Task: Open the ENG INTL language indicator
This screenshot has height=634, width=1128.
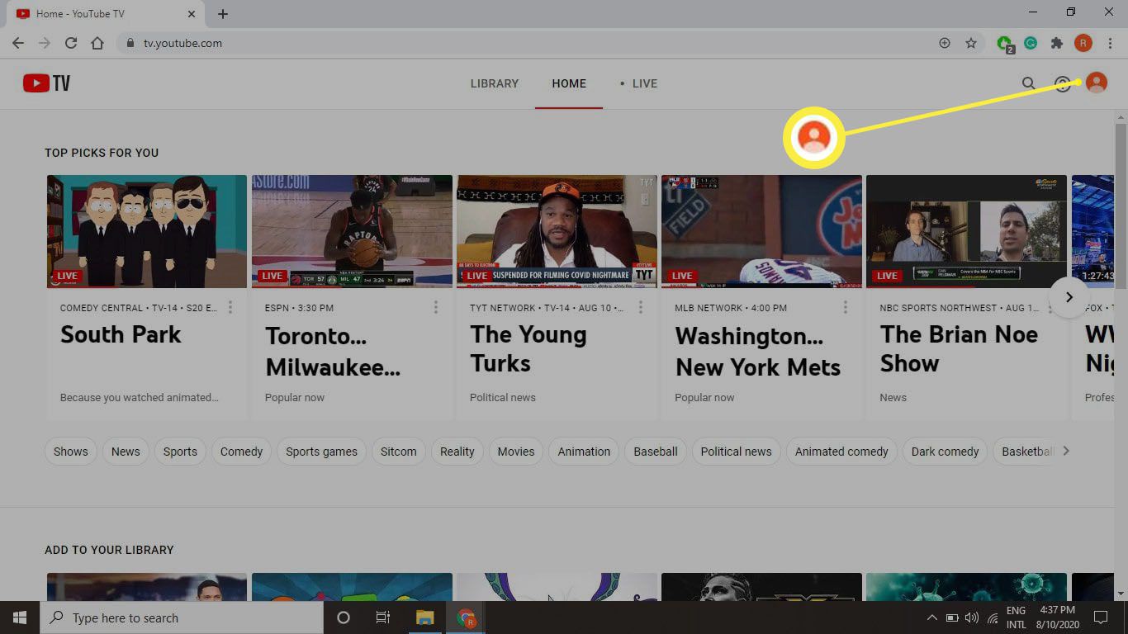Action: (1016, 617)
